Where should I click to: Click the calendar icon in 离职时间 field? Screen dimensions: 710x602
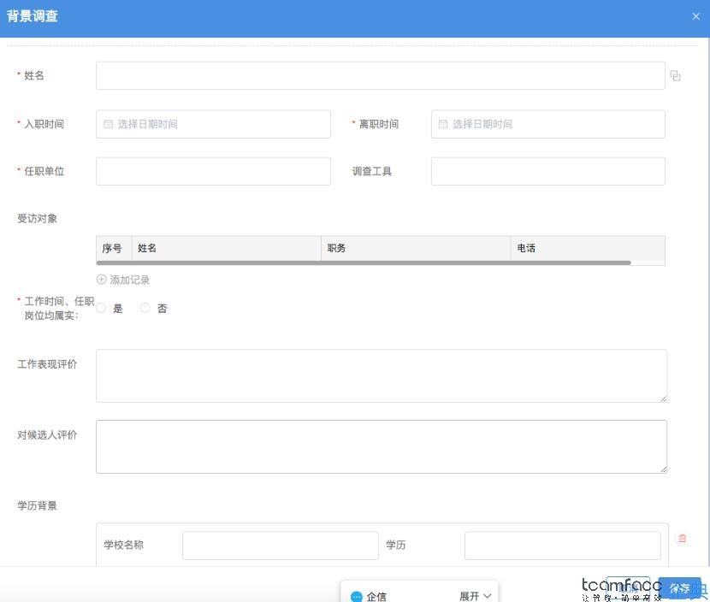[x=443, y=124]
